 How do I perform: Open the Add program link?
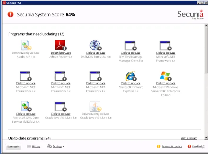tap(189, 138)
